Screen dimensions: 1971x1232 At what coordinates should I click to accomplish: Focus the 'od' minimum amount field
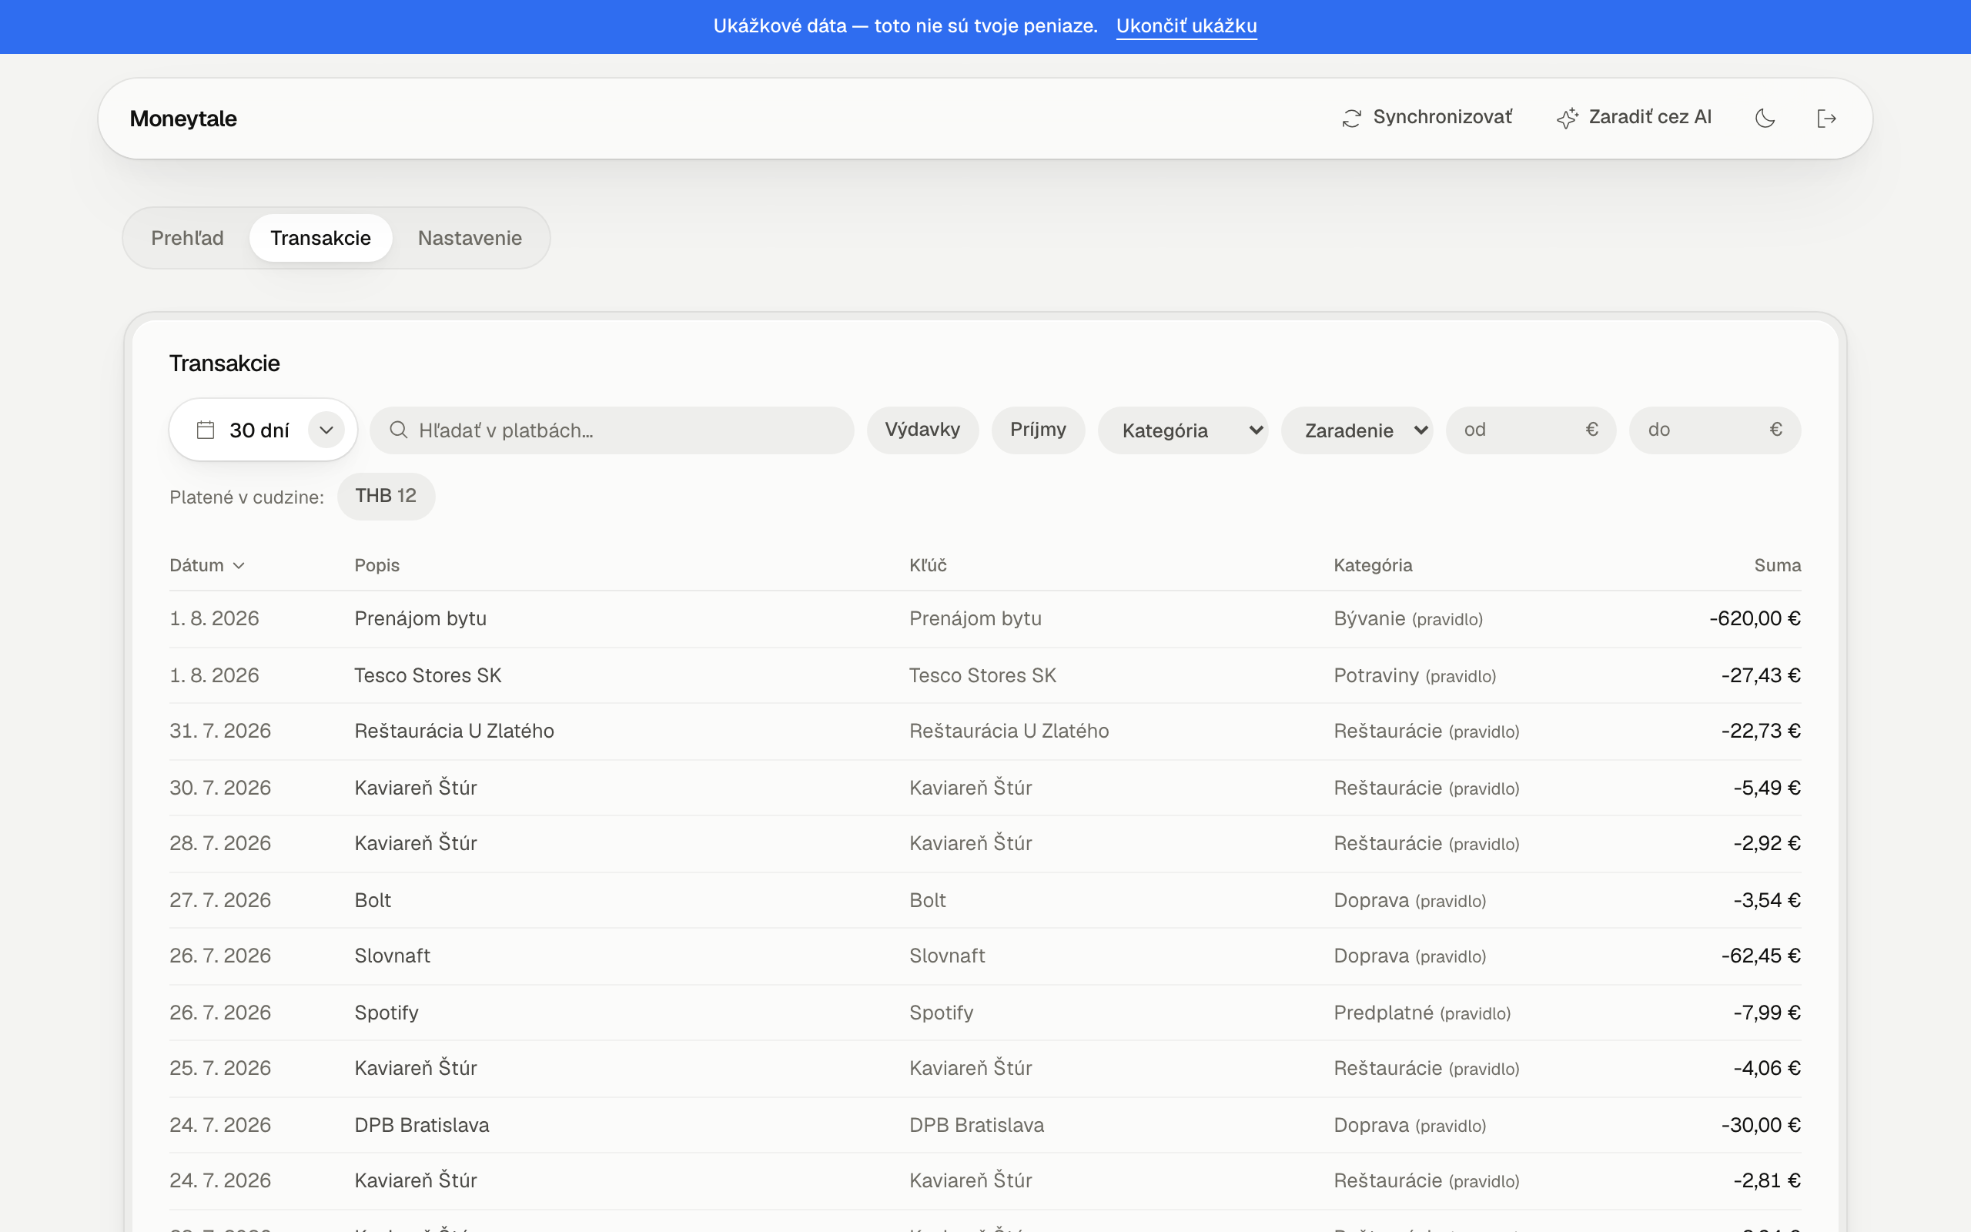[1531, 430]
